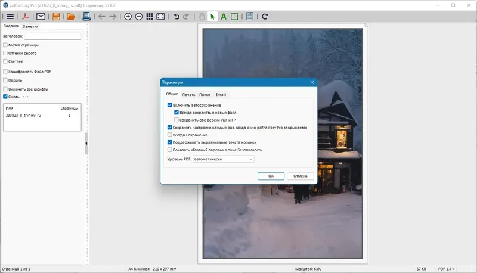Screen dimensions: 477x273
Task: Expand the PDF 1.4 status bar dropdown
Action: point(446,269)
